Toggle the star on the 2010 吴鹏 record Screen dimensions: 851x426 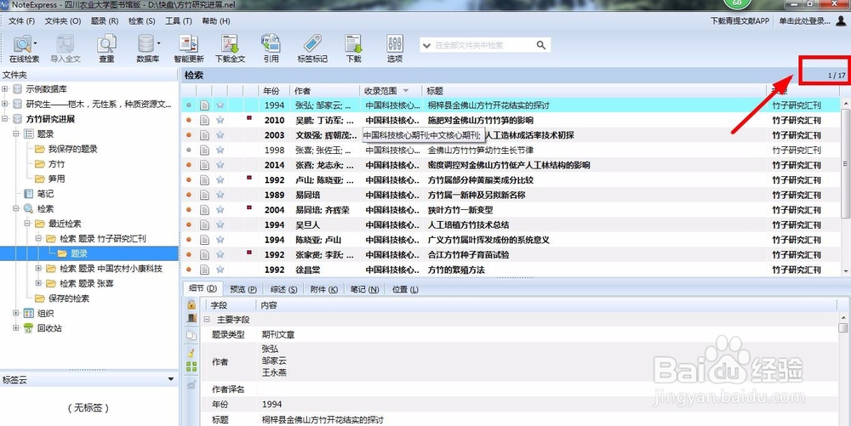[x=220, y=120]
